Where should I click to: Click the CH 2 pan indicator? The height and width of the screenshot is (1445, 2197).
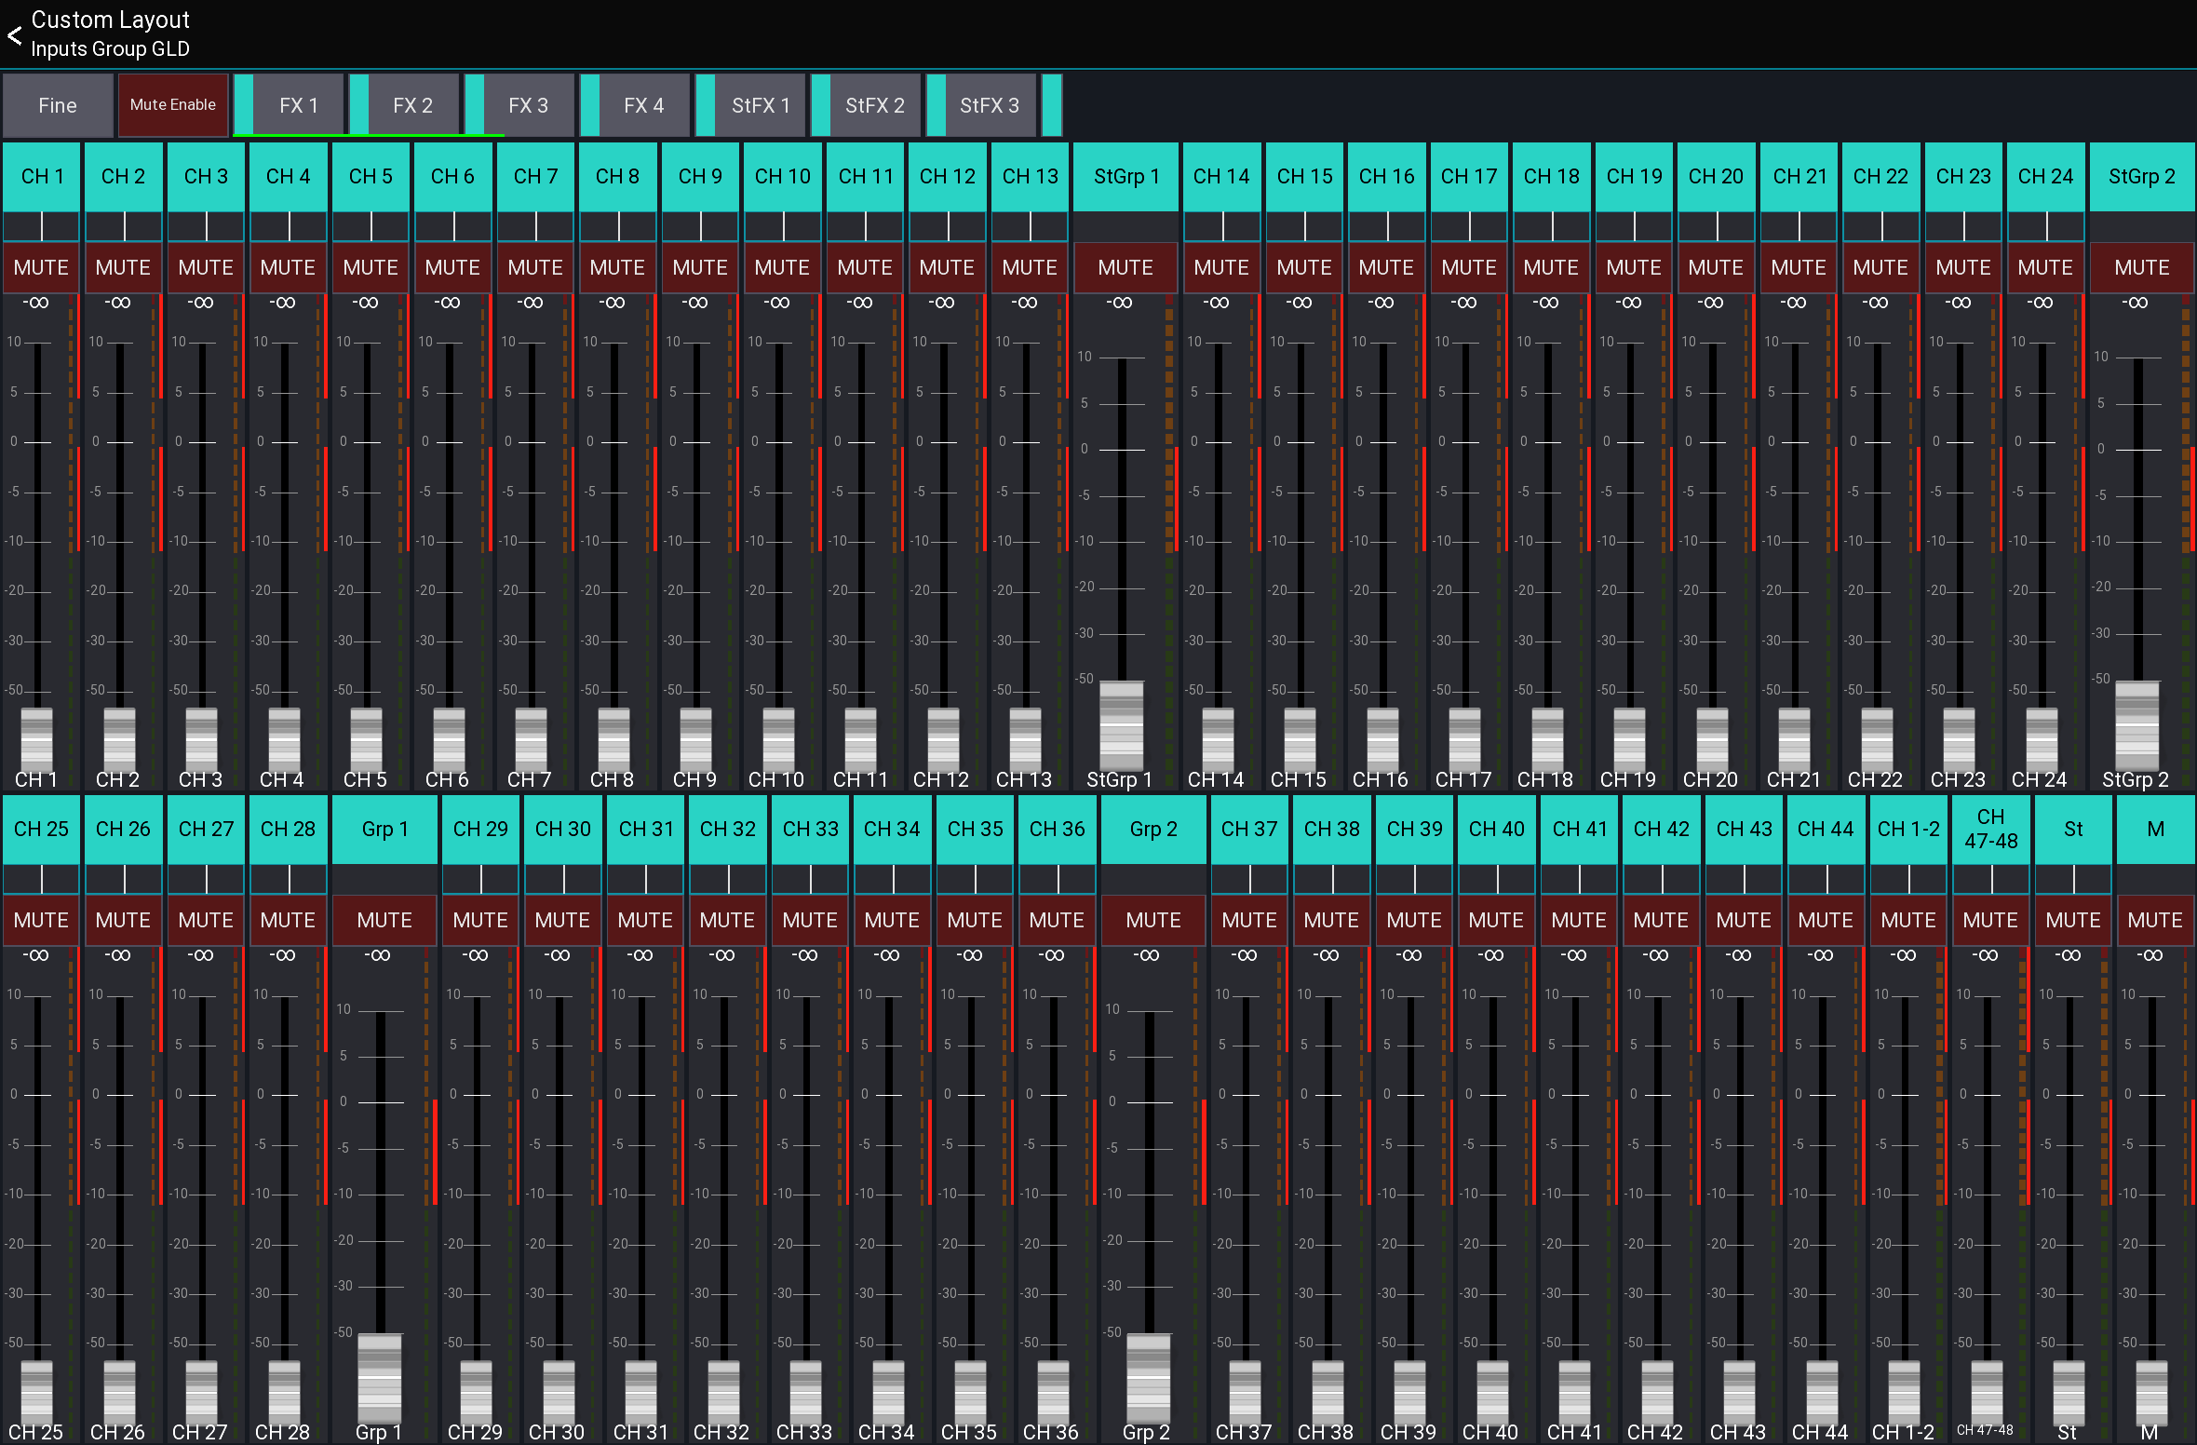[124, 226]
